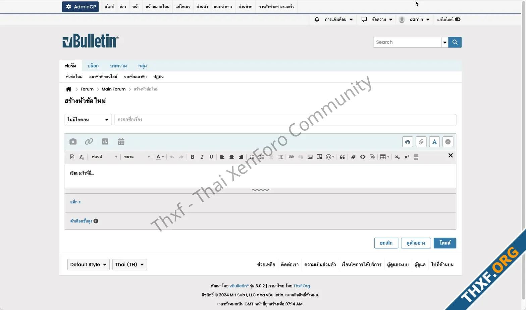Switch to the กลุ่ม tab
The height and width of the screenshot is (310, 526).
[142, 66]
